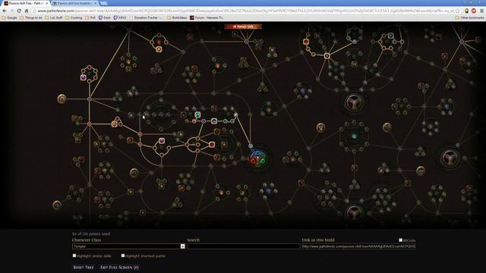The width and height of the screenshot is (486, 273).
Task: Click the Reset Tree button
Action: tap(84, 267)
